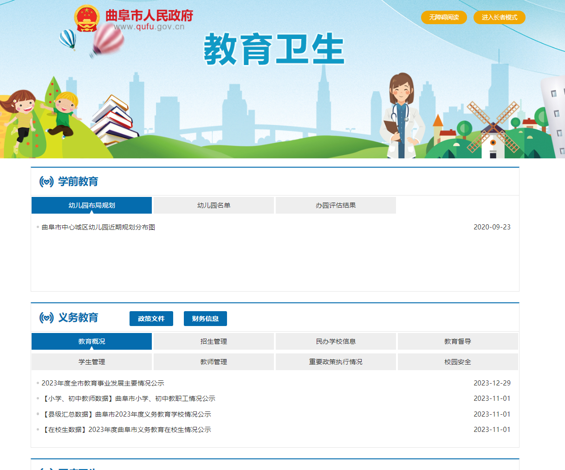This screenshot has height=470, width=565.
Task: Select the 校园安全 tab
Action: tap(458, 362)
